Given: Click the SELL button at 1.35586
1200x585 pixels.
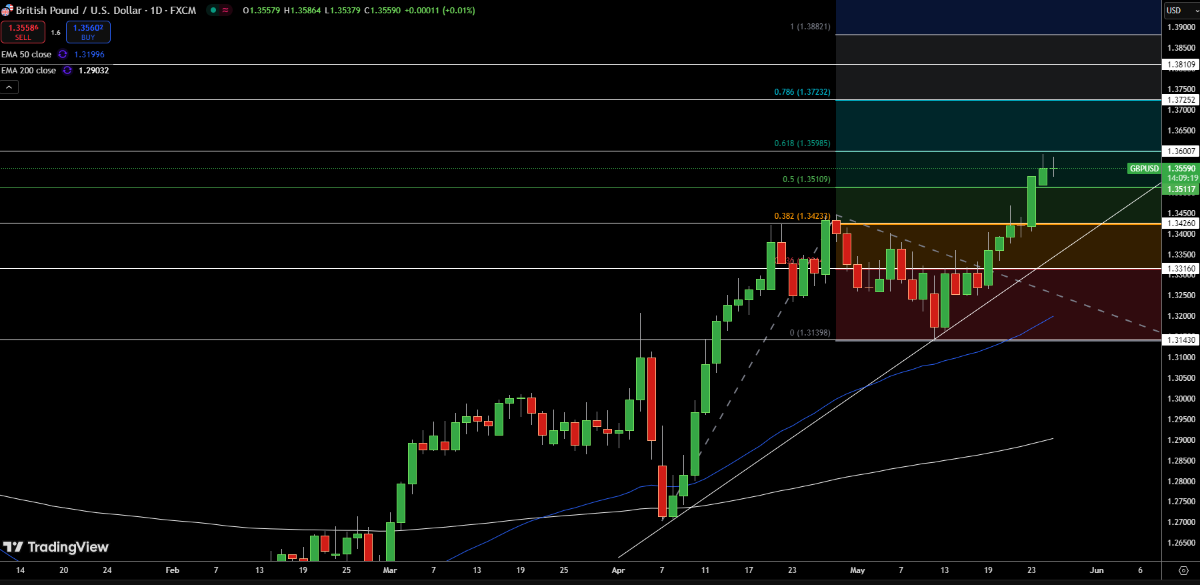Looking at the screenshot, I should (23, 32).
